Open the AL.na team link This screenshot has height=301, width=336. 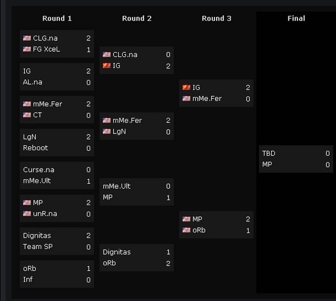click(x=32, y=82)
